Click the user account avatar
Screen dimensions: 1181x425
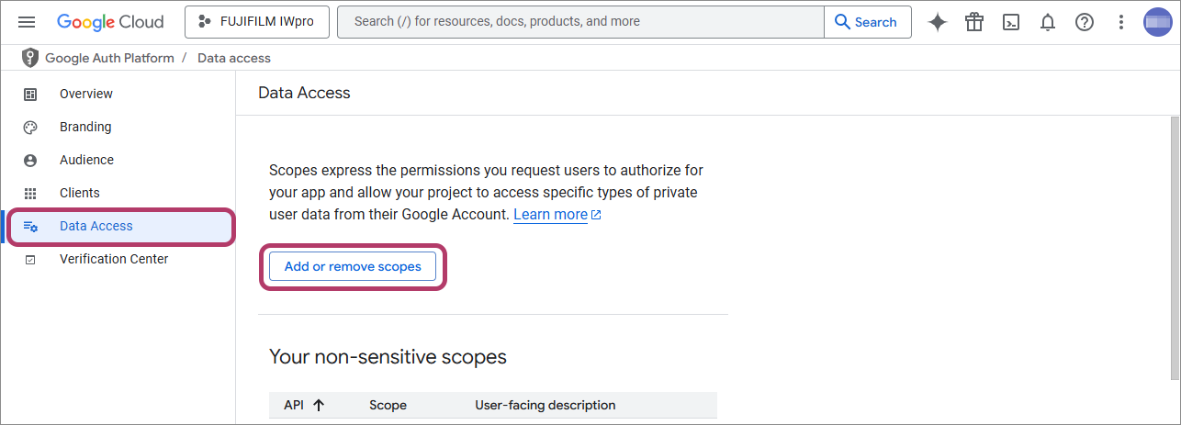(x=1157, y=22)
